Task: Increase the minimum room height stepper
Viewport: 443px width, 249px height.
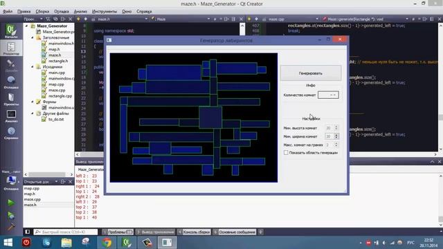Action: (x=336, y=127)
